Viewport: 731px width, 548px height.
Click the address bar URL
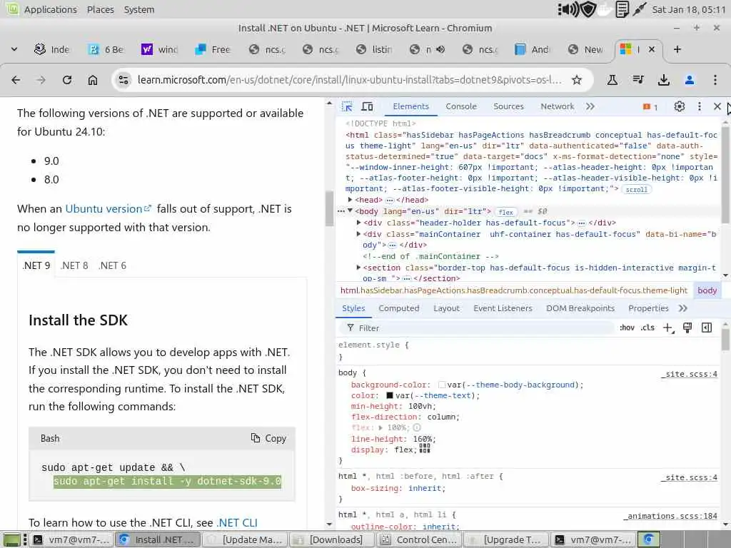(349, 80)
